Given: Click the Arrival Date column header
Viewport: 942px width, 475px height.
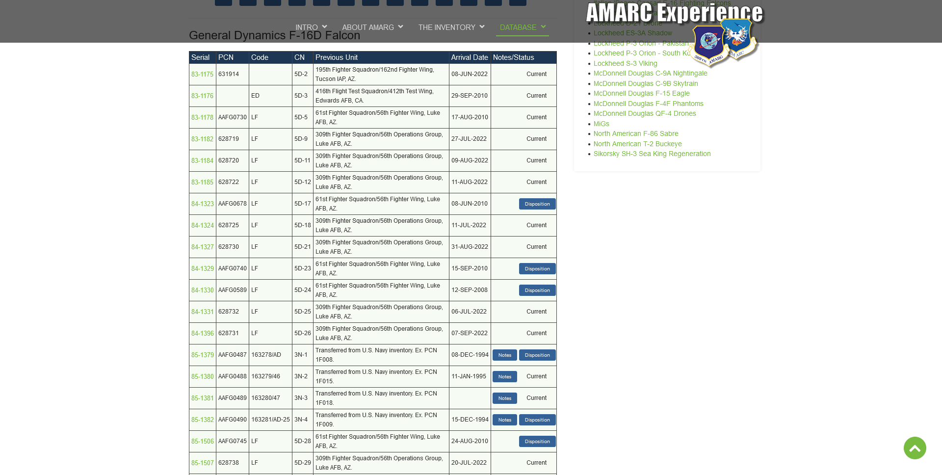Looking at the screenshot, I should (470, 57).
